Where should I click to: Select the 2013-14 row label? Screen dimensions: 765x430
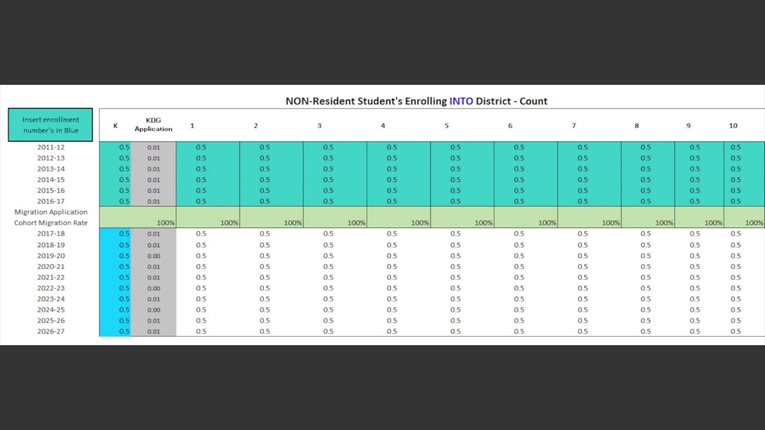51,168
